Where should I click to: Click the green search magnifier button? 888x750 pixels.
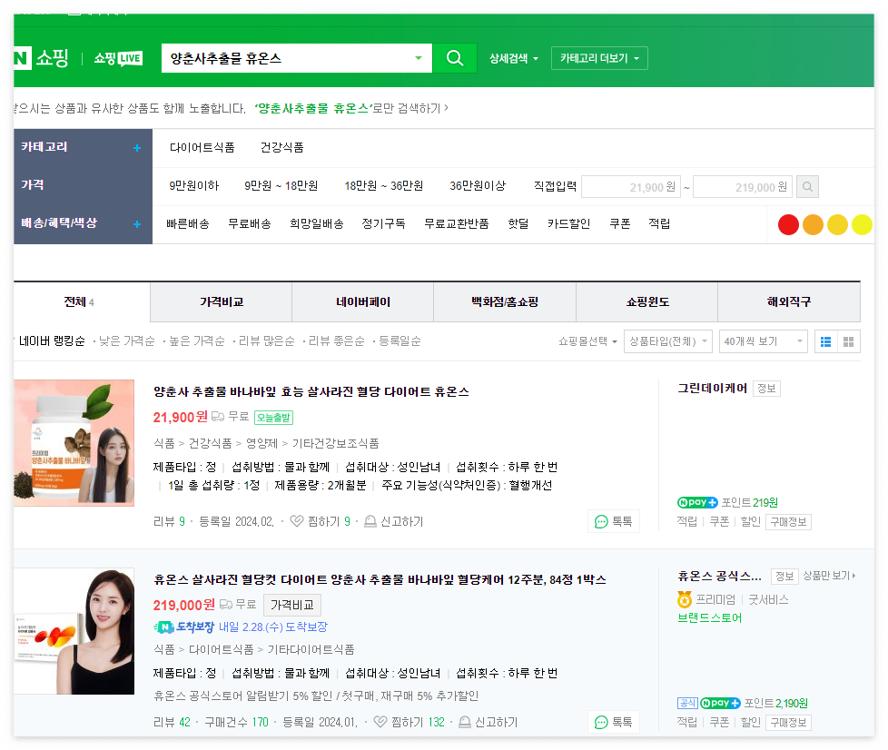(x=455, y=58)
